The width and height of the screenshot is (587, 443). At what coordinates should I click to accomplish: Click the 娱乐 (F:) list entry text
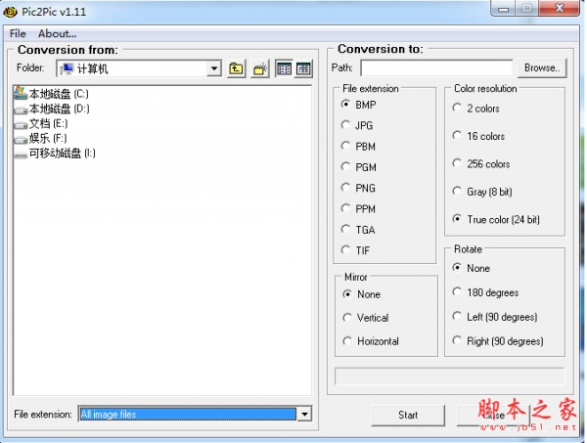(x=48, y=139)
